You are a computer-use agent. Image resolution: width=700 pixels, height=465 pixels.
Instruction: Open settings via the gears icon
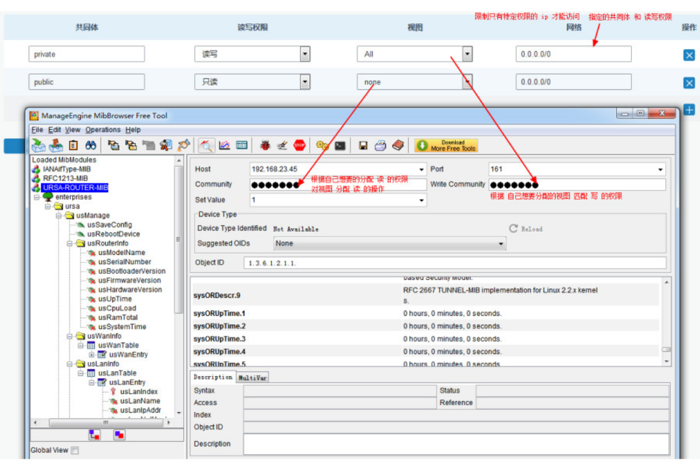click(323, 145)
